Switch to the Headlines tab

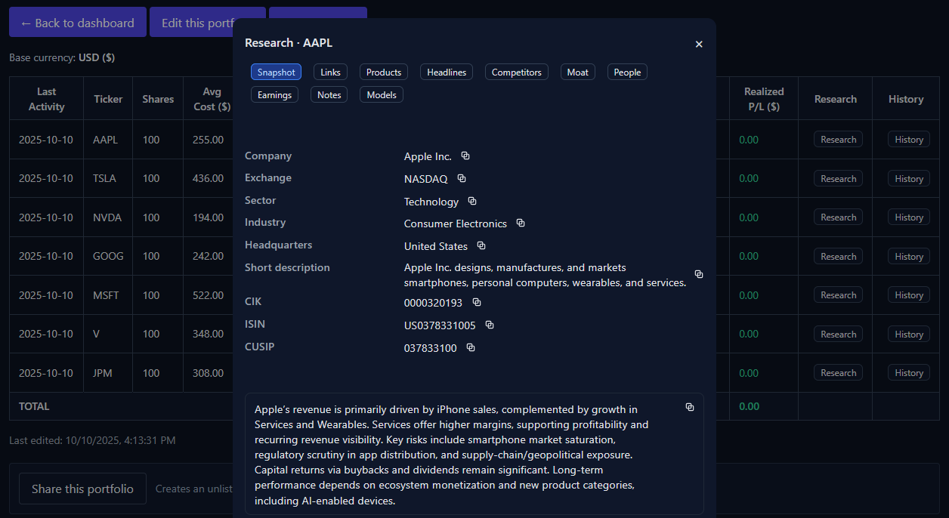(x=446, y=72)
